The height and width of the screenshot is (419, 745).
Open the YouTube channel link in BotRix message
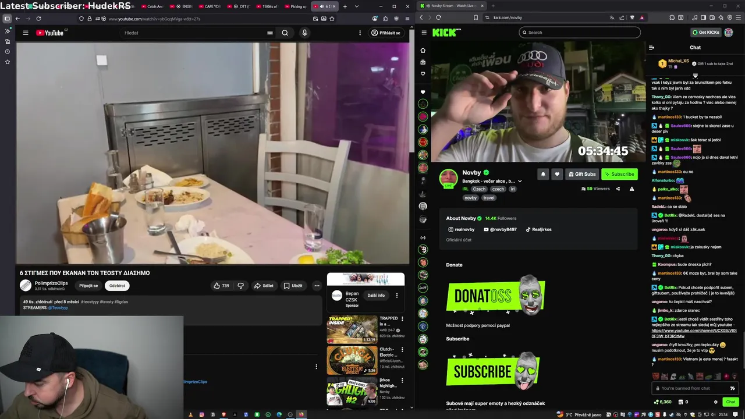(694, 333)
